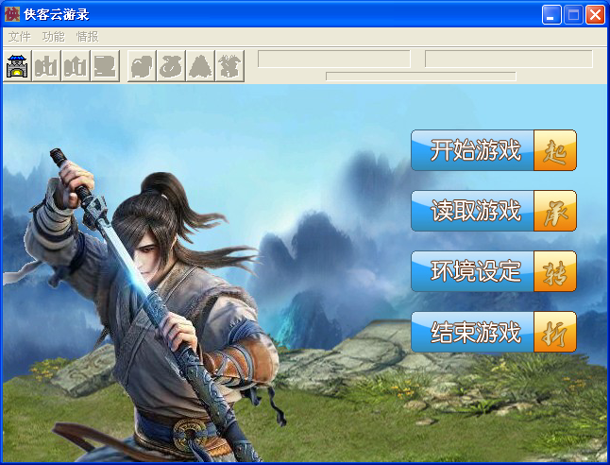
Task: Open the 功能 menu
Action: click(x=53, y=37)
